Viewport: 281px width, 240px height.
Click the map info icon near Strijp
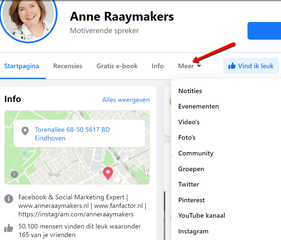tap(14, 174)
